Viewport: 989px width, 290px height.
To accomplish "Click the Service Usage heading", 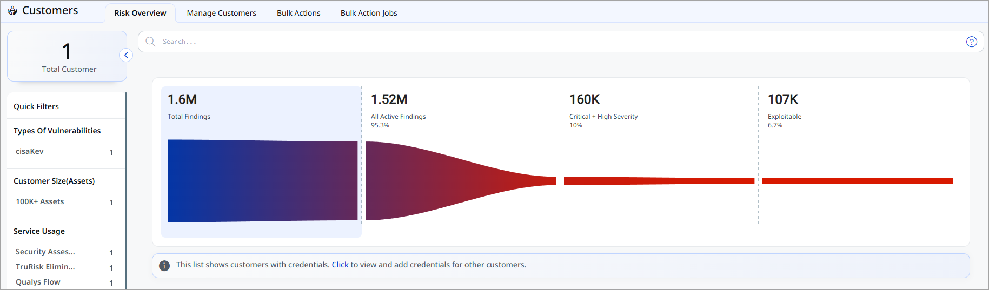I will [x=39, y=231].
